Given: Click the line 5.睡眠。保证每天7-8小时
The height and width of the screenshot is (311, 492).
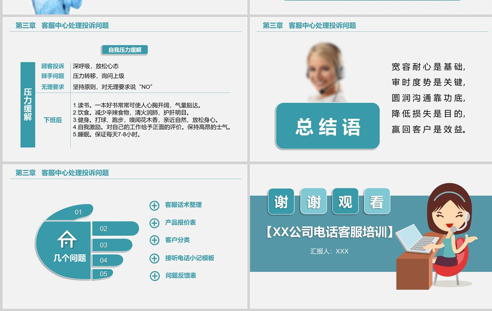Looking at the screenshot, I should (x=107, y=134).
